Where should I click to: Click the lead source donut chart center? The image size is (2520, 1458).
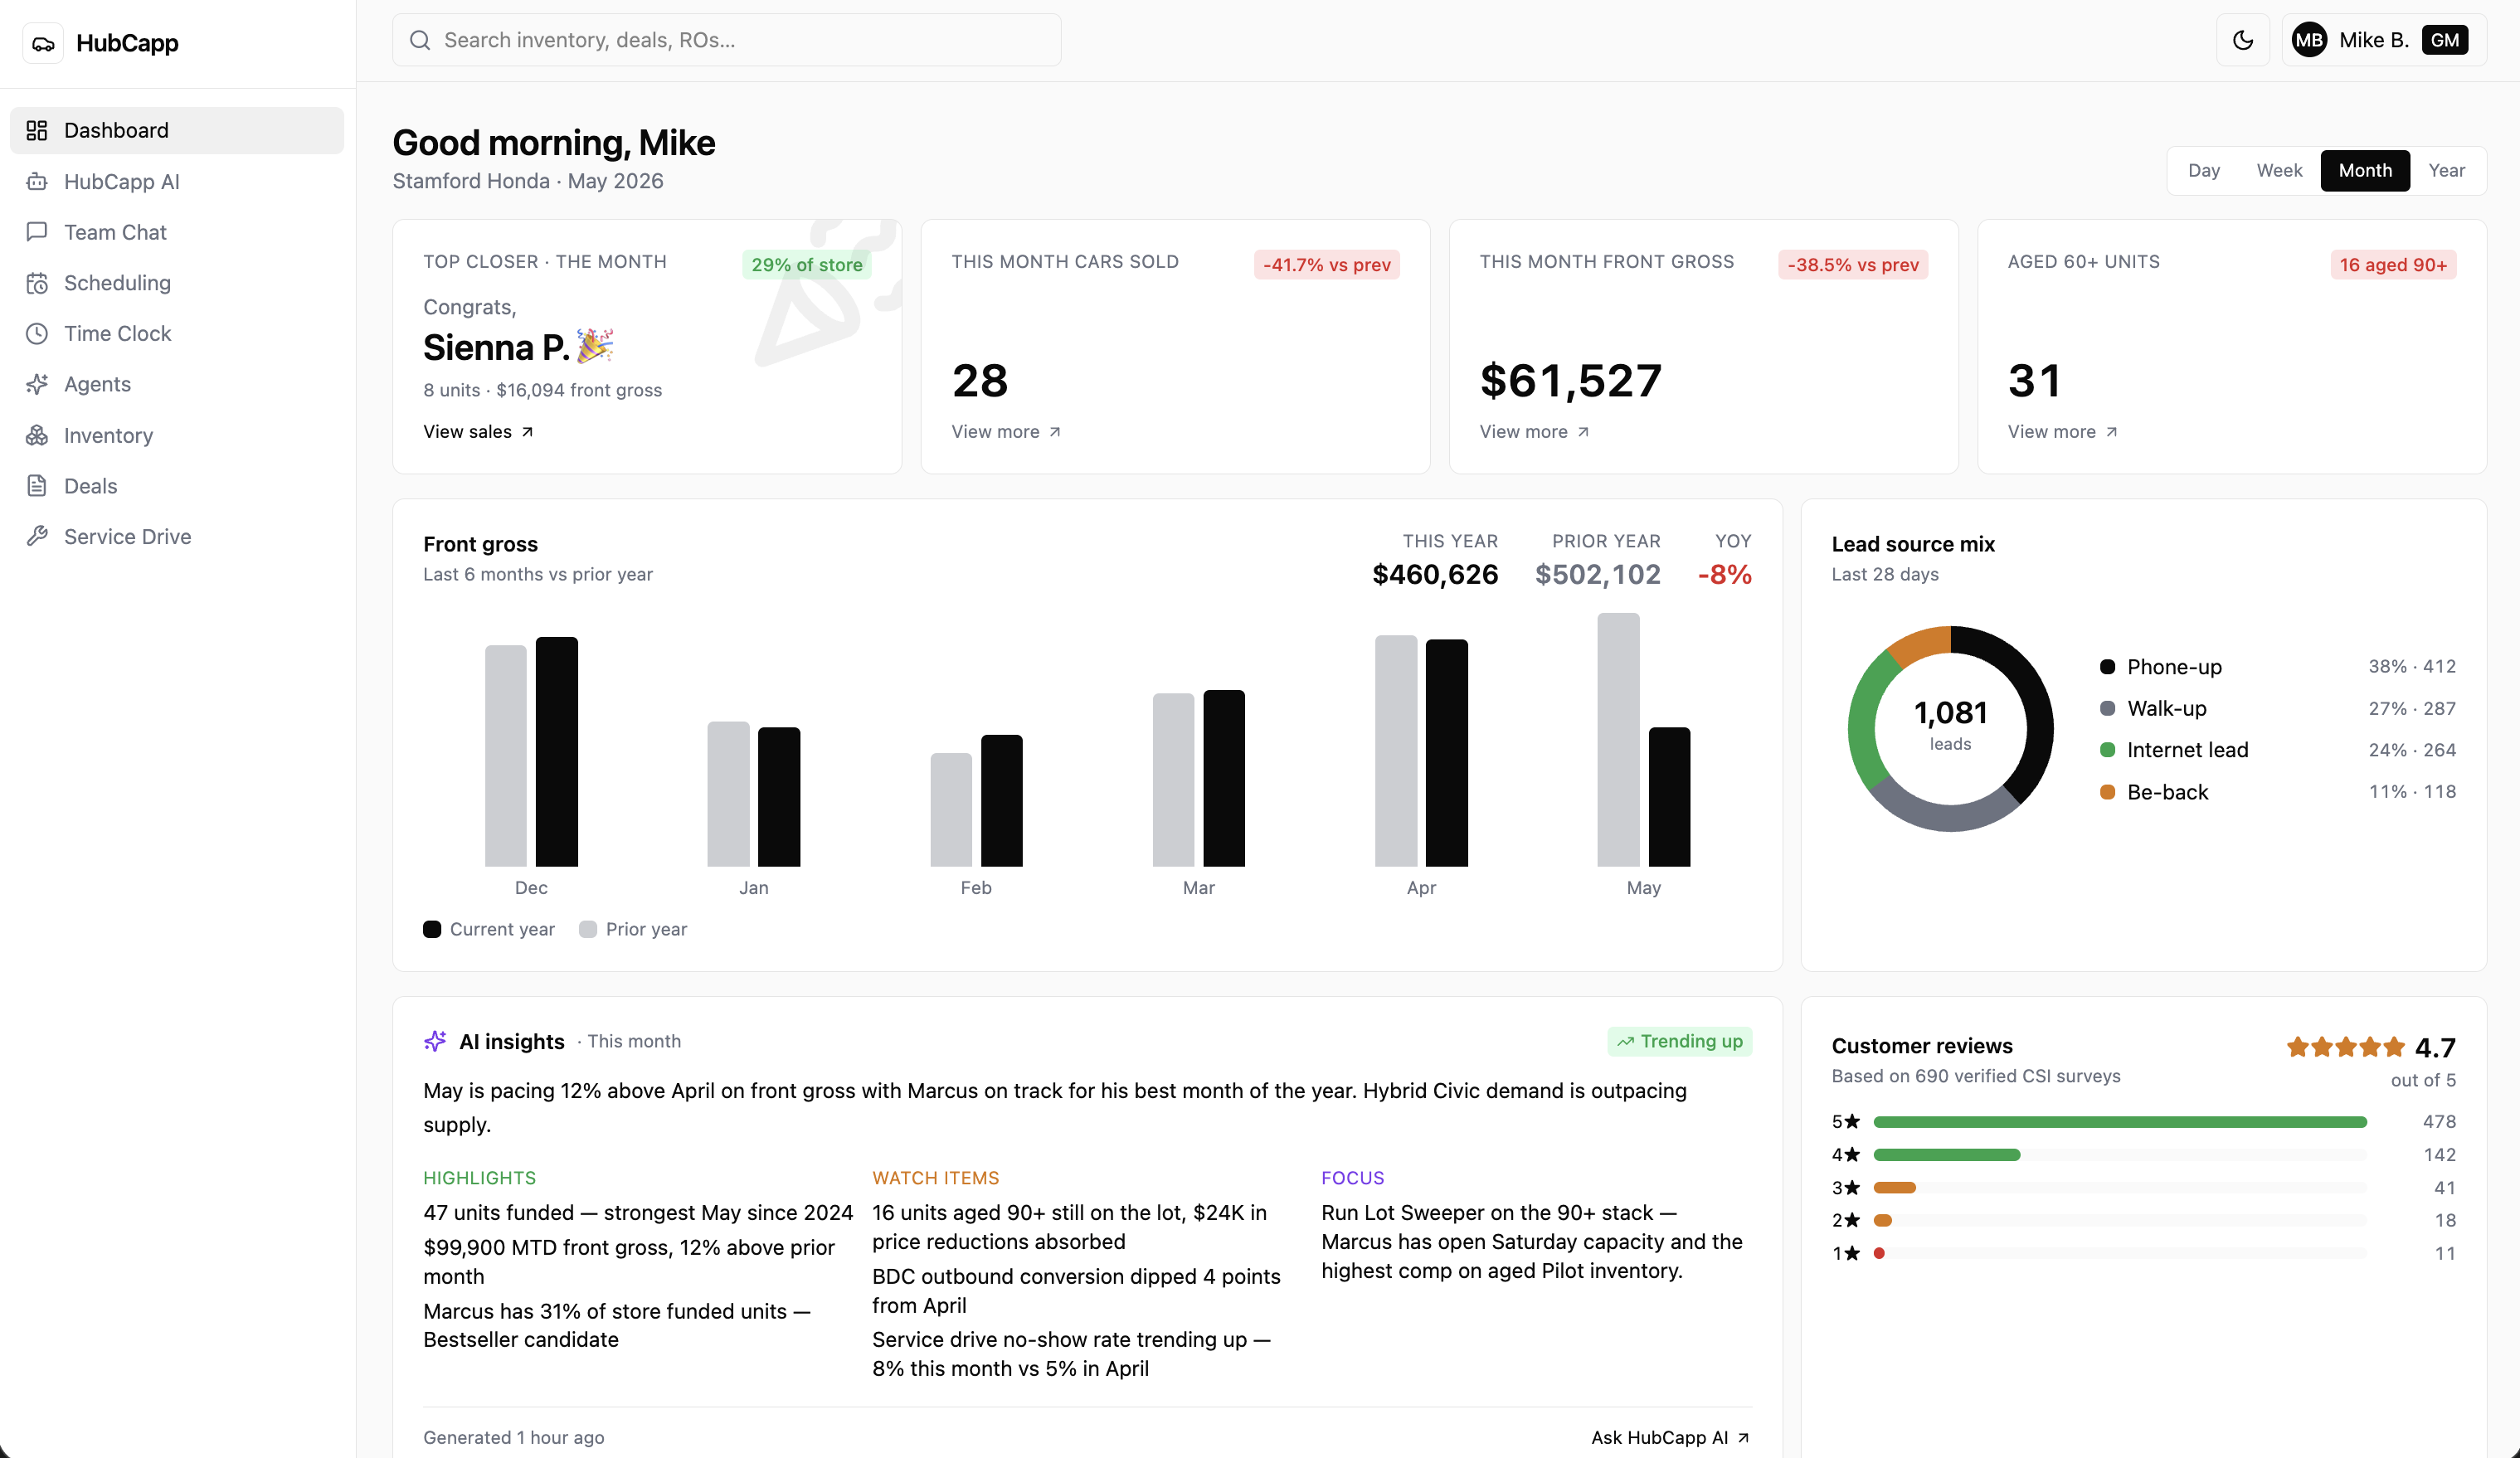pyautogui.click(x=1950, y=727)
